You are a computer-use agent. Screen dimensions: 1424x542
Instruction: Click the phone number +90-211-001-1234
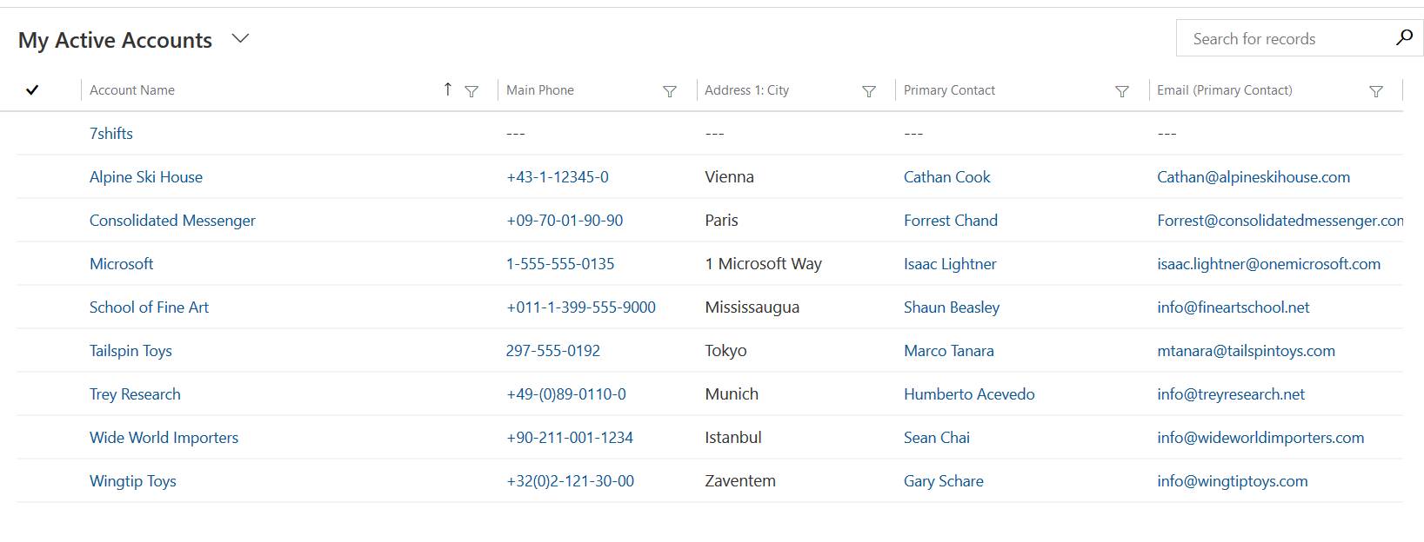click(x=570, y=438)
